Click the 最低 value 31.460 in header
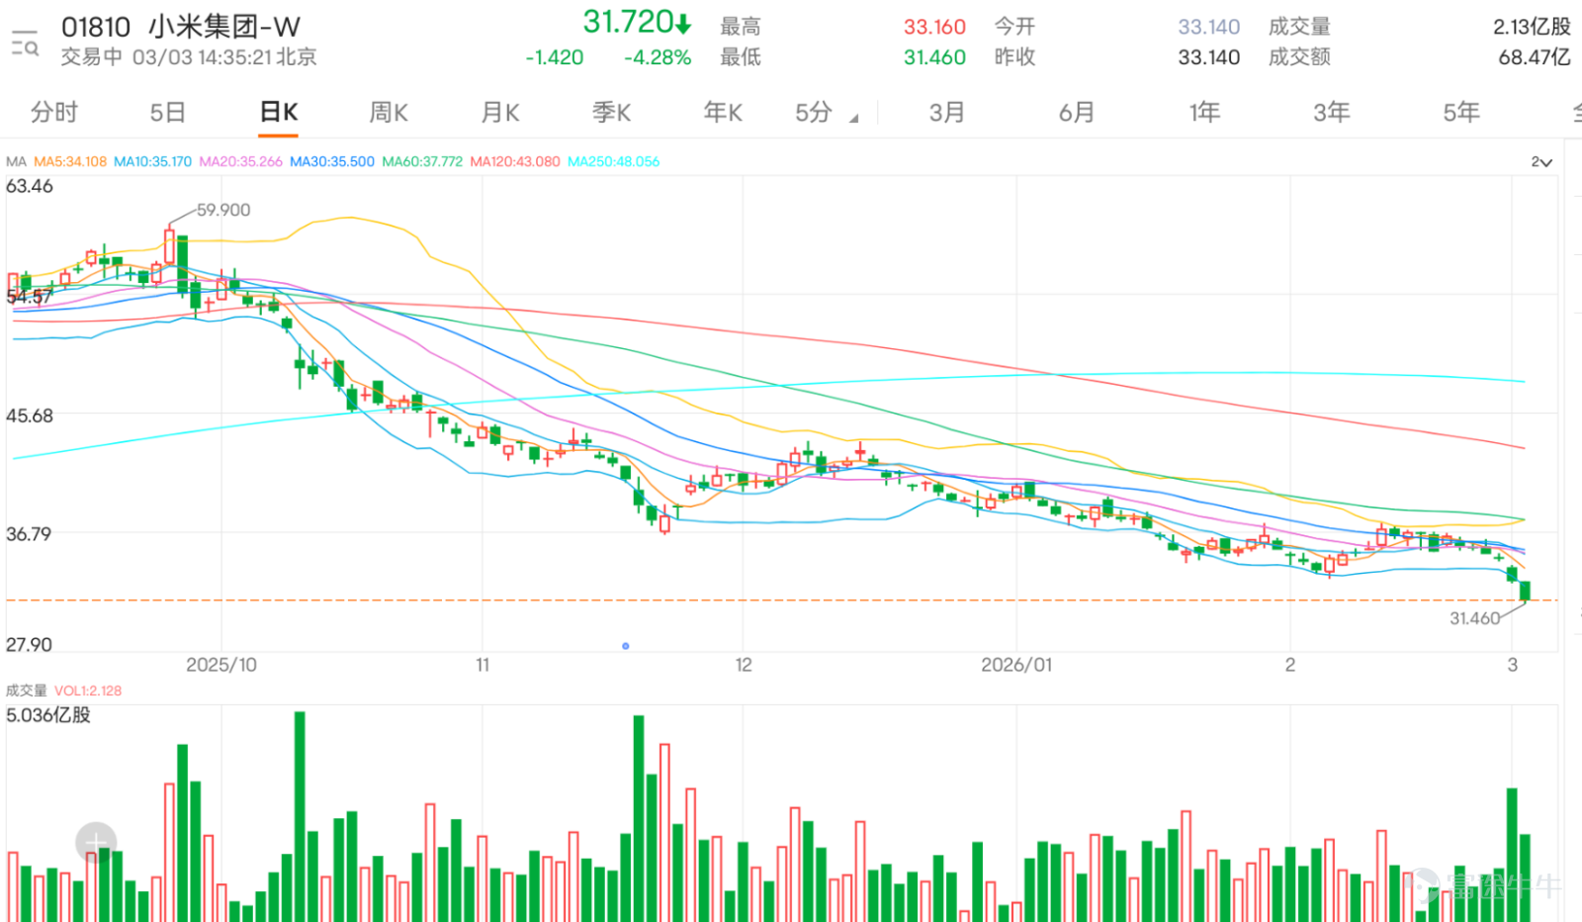1582x922 pixels. click(x=934, y=57)
